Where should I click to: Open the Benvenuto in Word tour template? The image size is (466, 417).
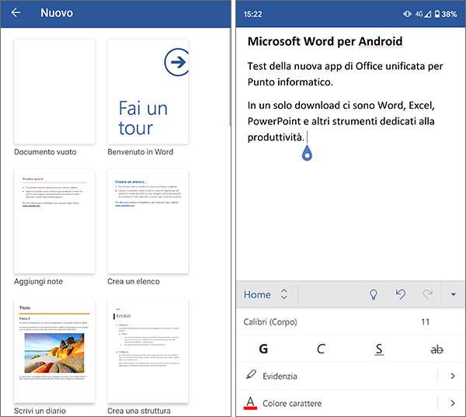(x=148, y=92)
